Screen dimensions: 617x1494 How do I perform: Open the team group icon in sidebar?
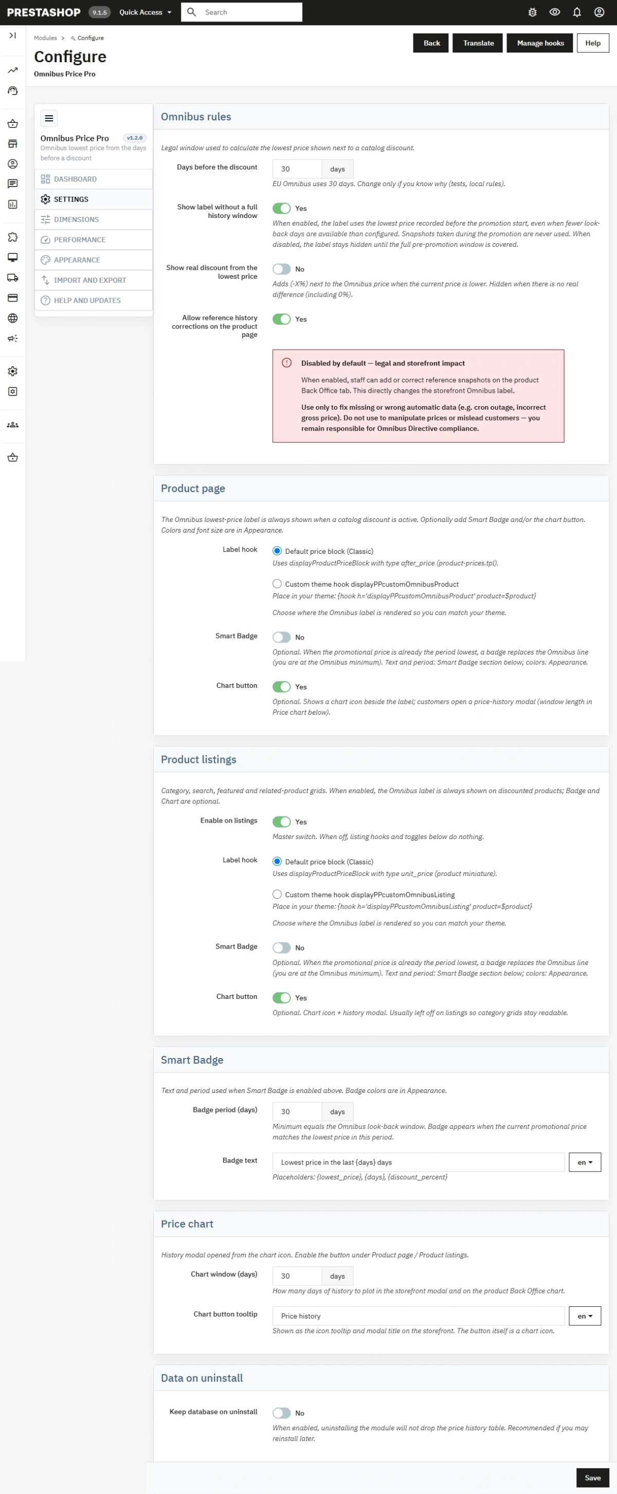click(12, 425)
